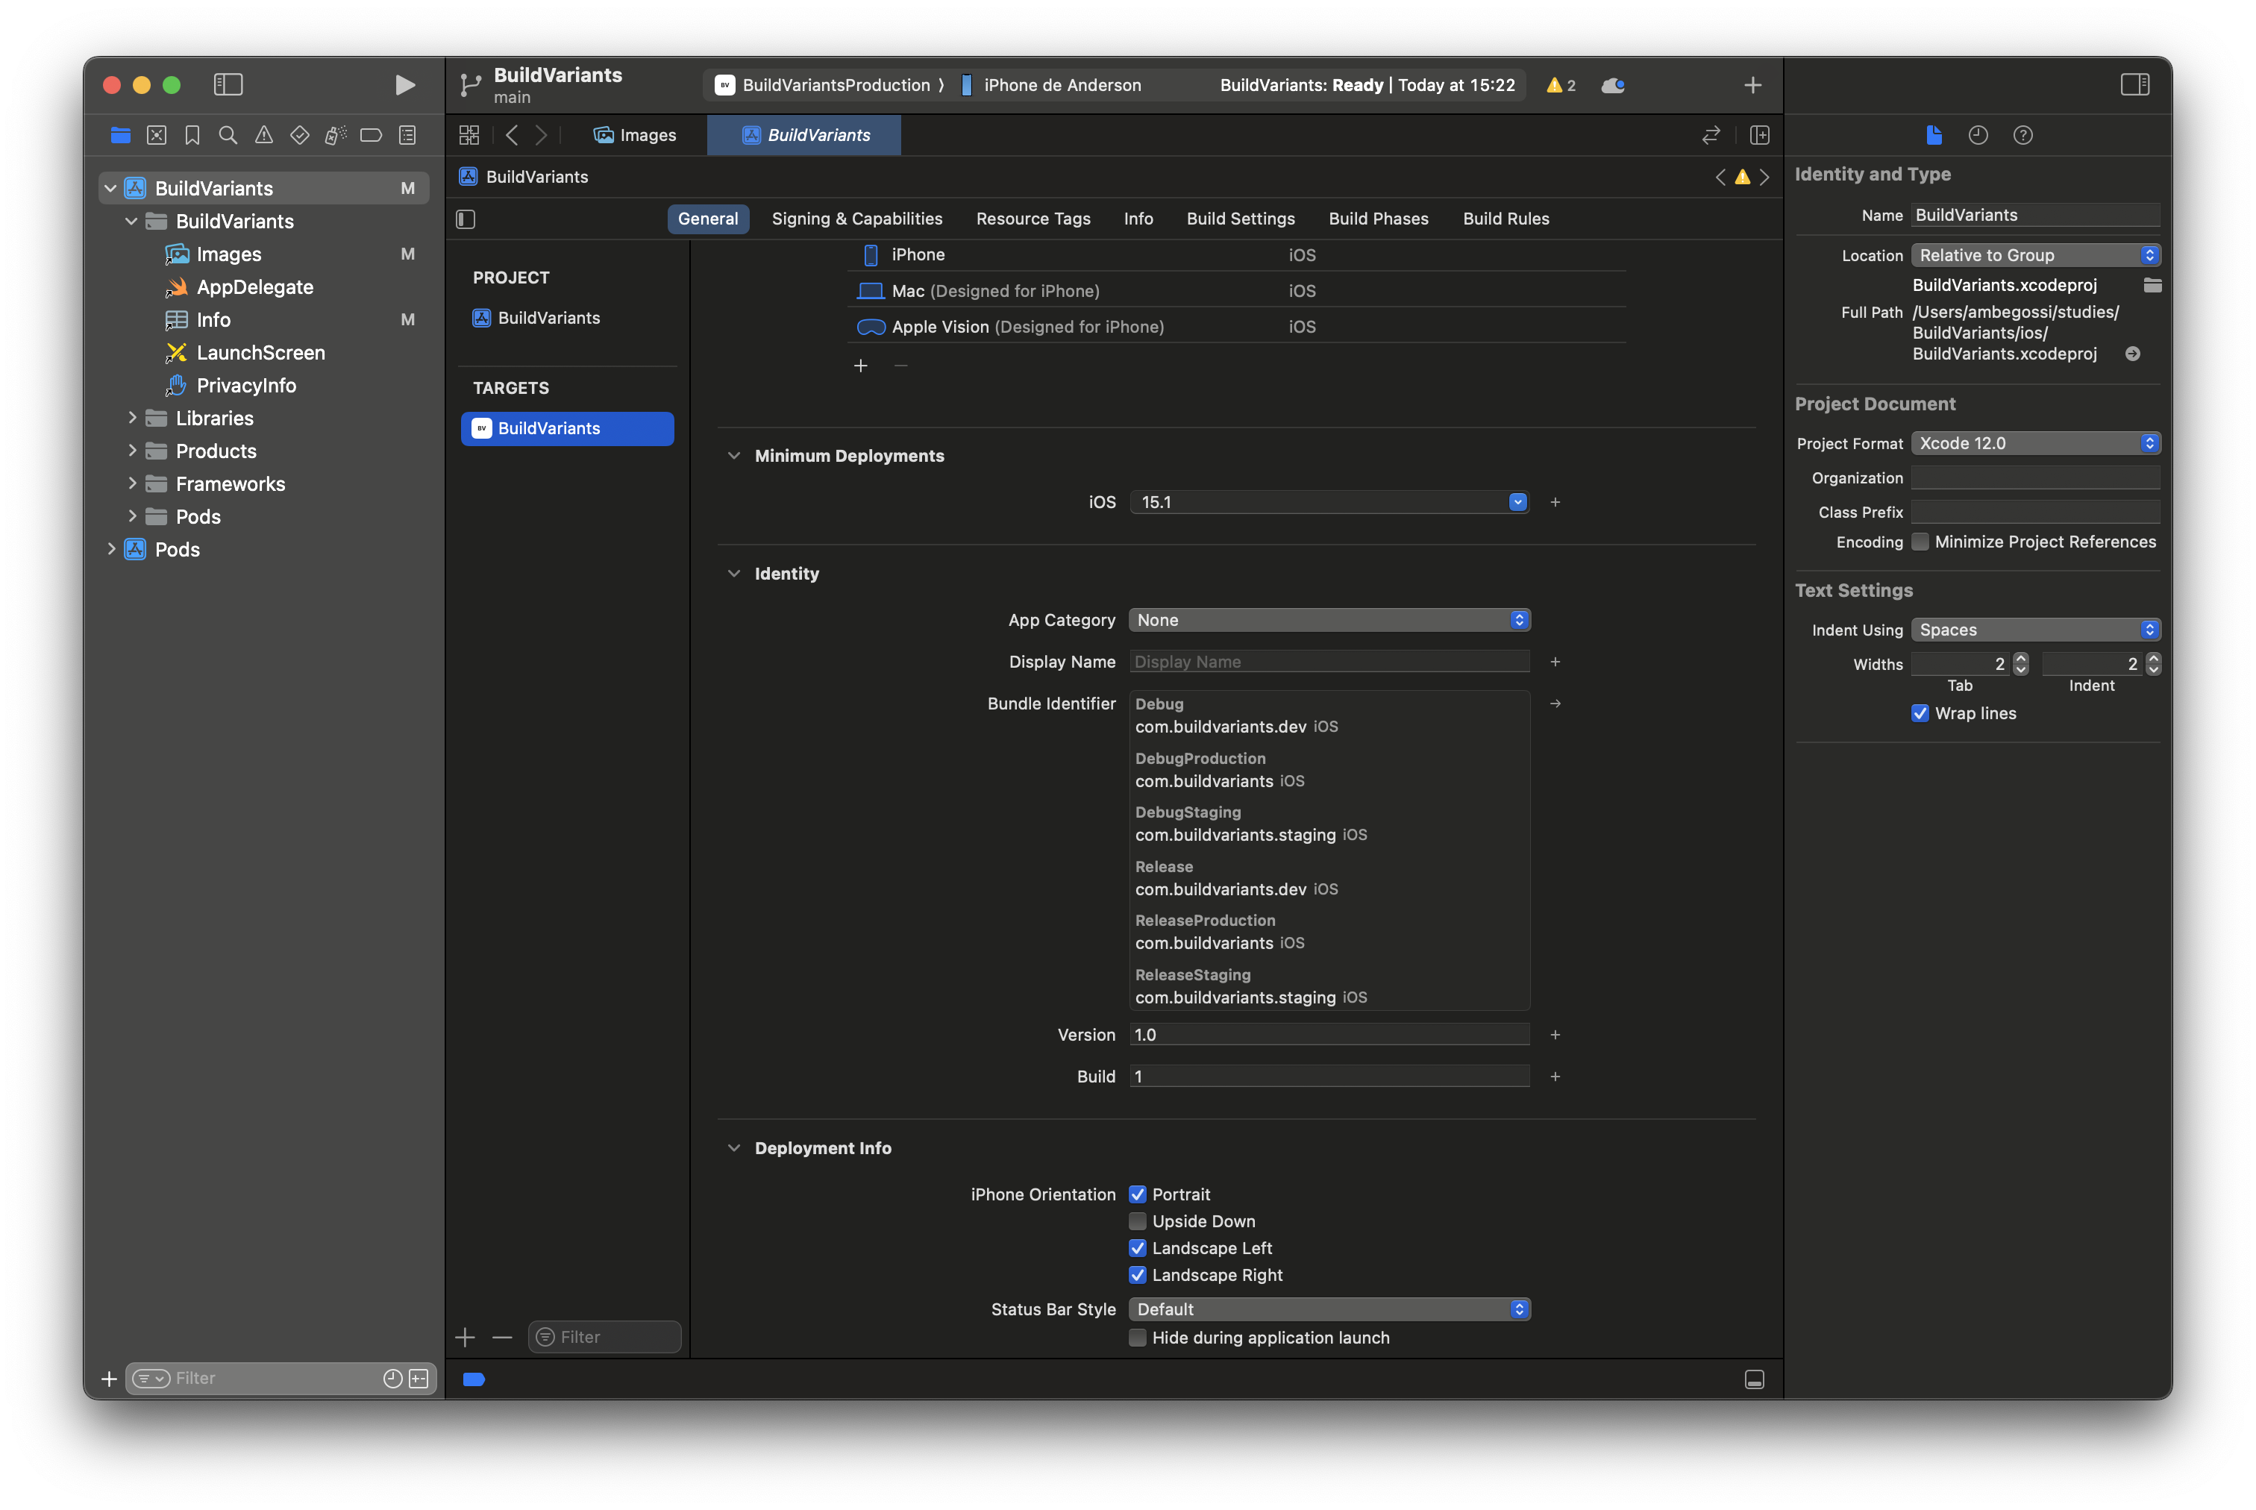Toggle the Wrap lines checkbox
Screen dimensions: 2256x1510
[1919, 713]
